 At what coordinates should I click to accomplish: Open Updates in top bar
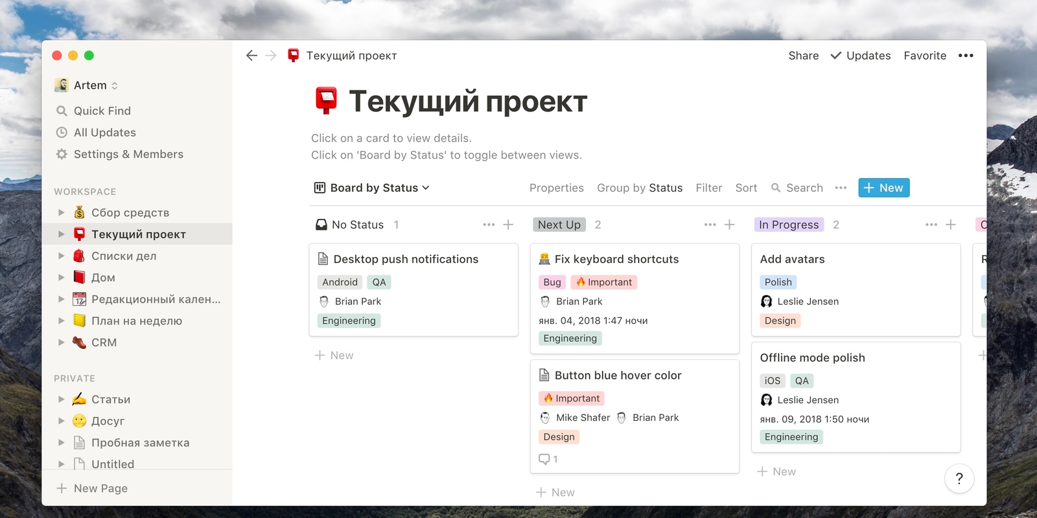[861, 56]
